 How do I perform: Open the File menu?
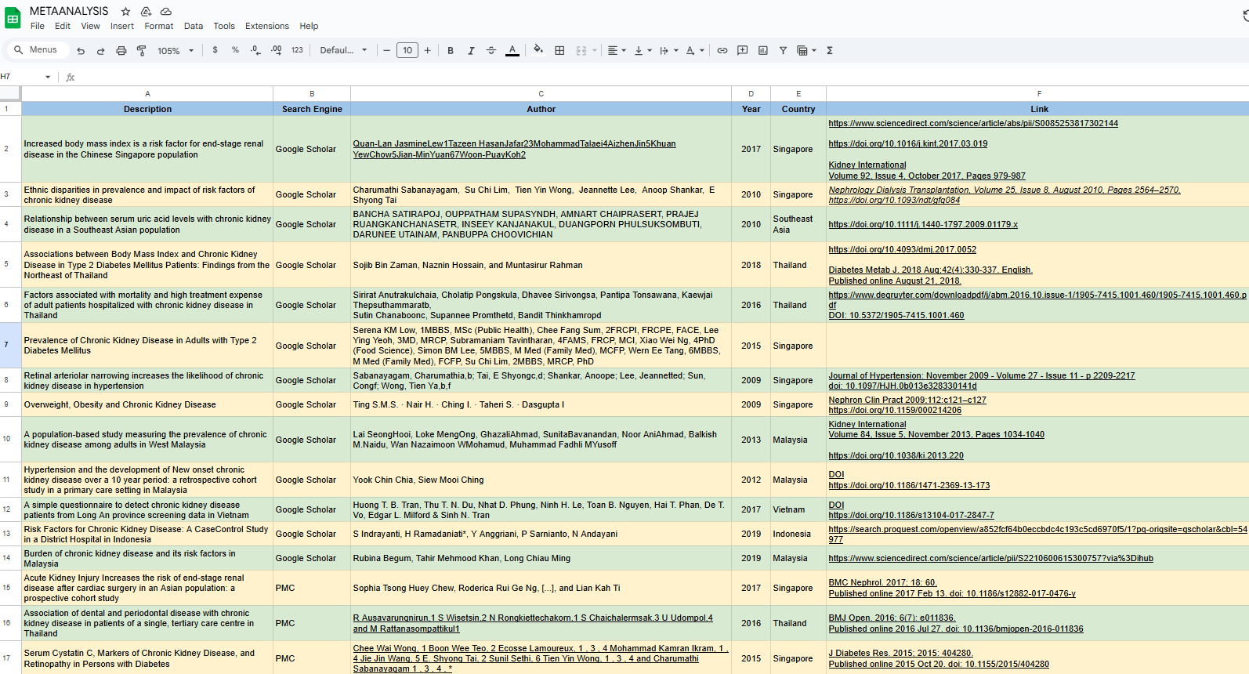click(x=38, y=26)
